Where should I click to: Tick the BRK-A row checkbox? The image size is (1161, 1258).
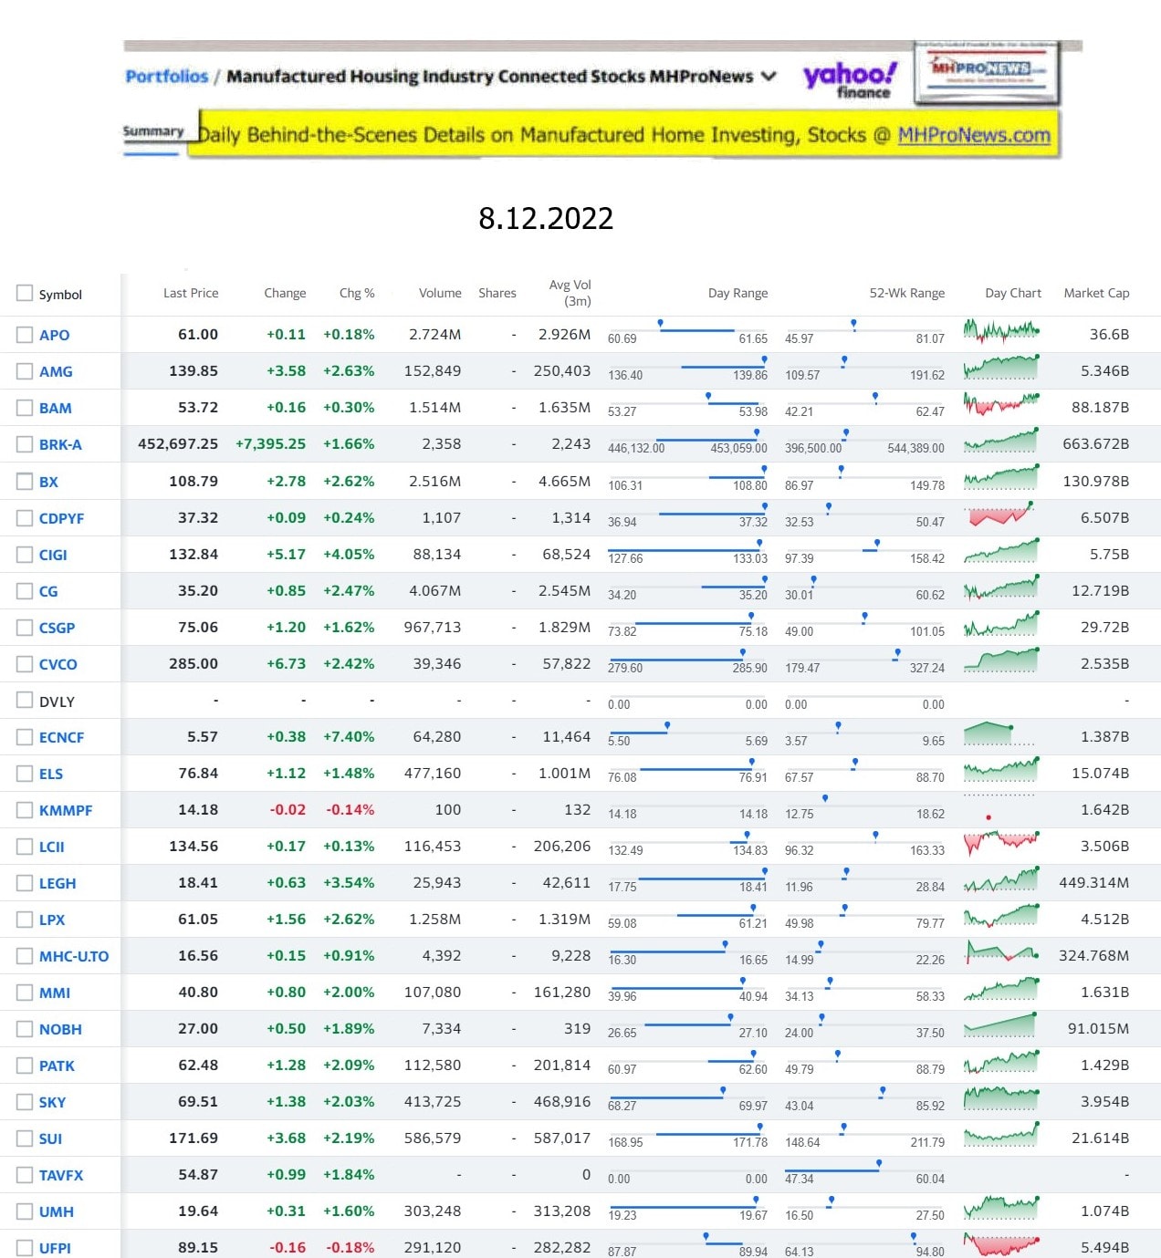[25, 444]
